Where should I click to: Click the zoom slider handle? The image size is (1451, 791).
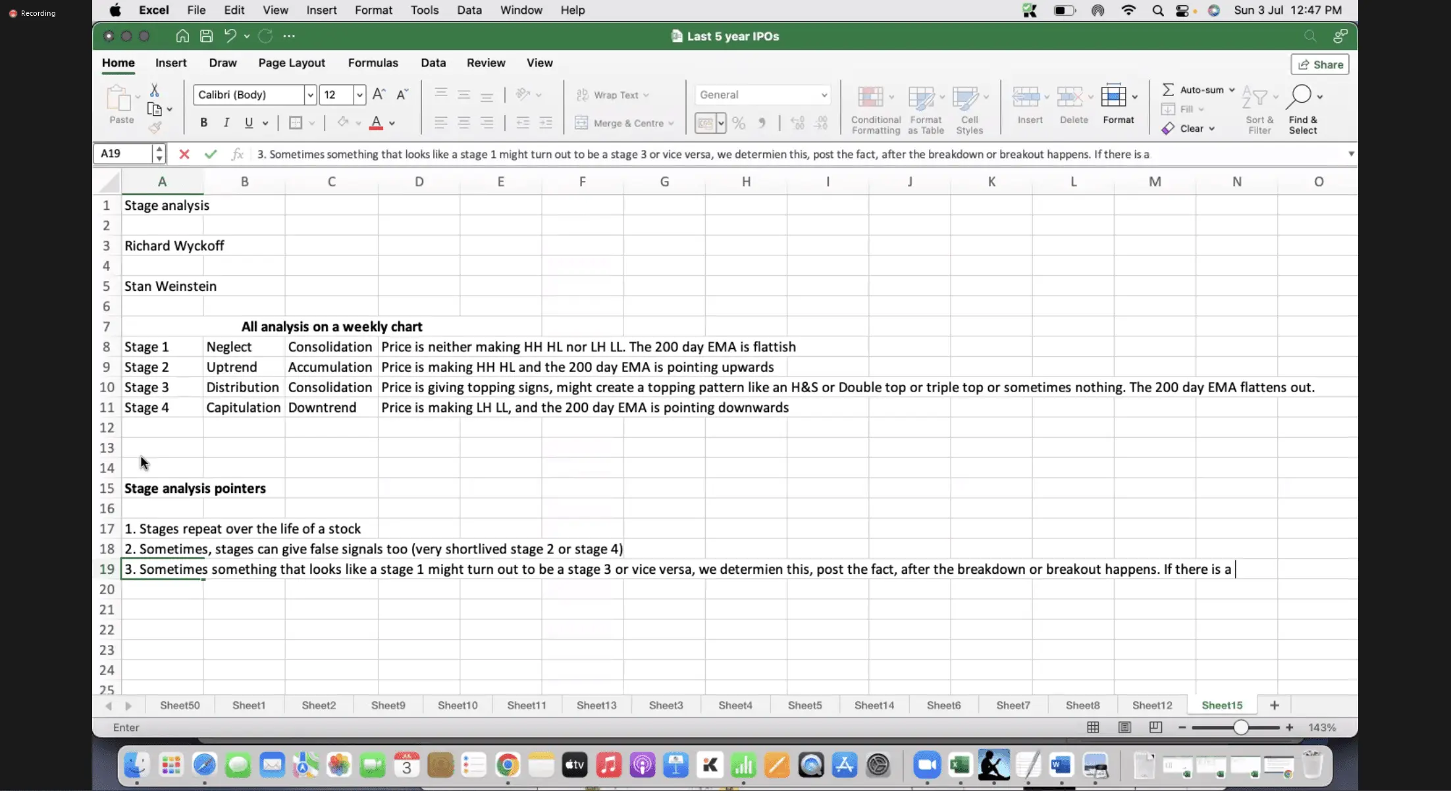pyautogui.click(x=1240, y=727)
